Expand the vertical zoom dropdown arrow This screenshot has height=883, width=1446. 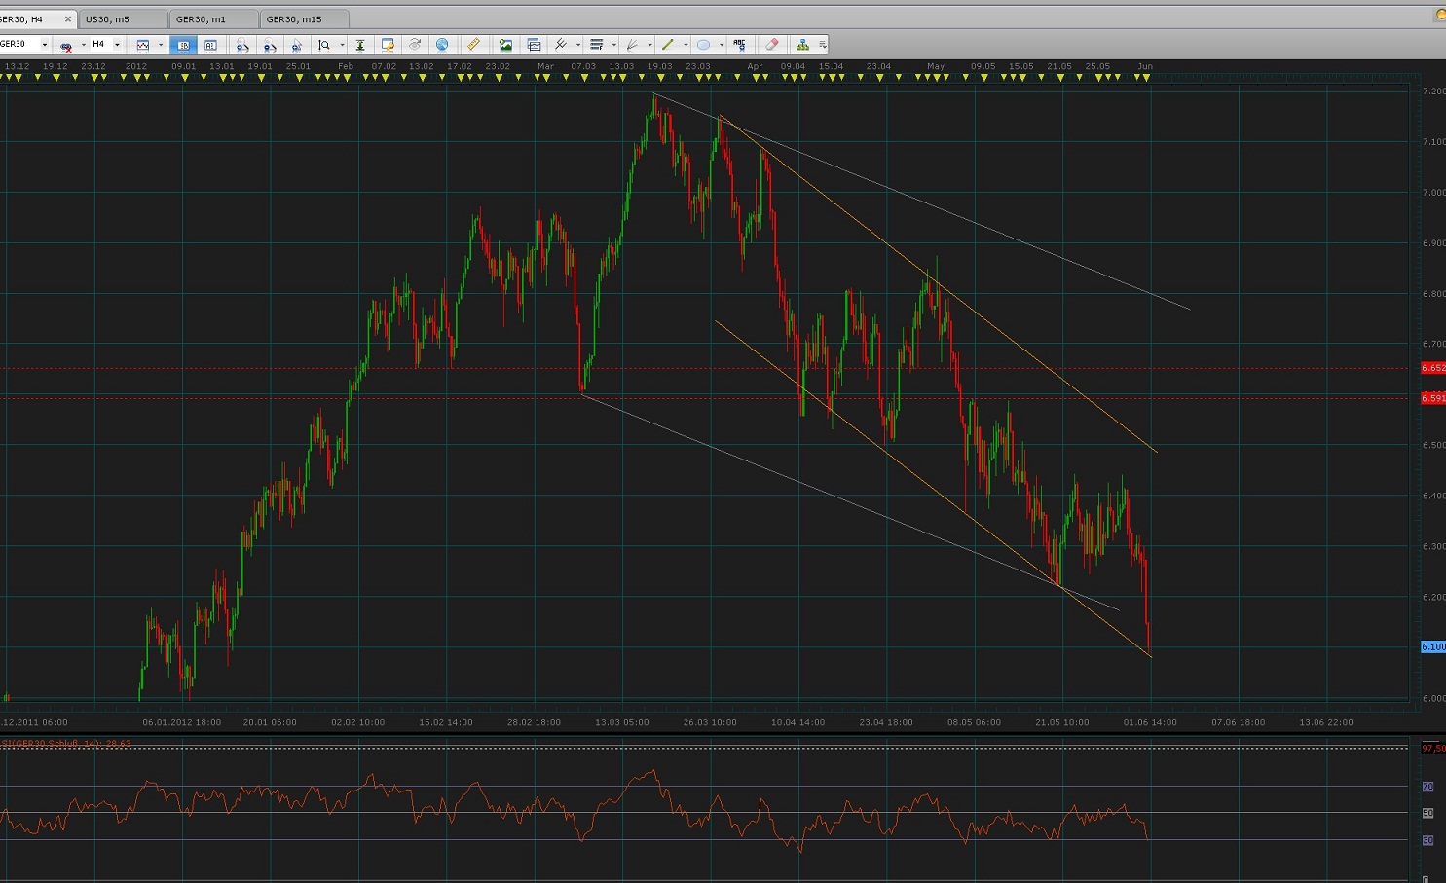pos(342,45)
